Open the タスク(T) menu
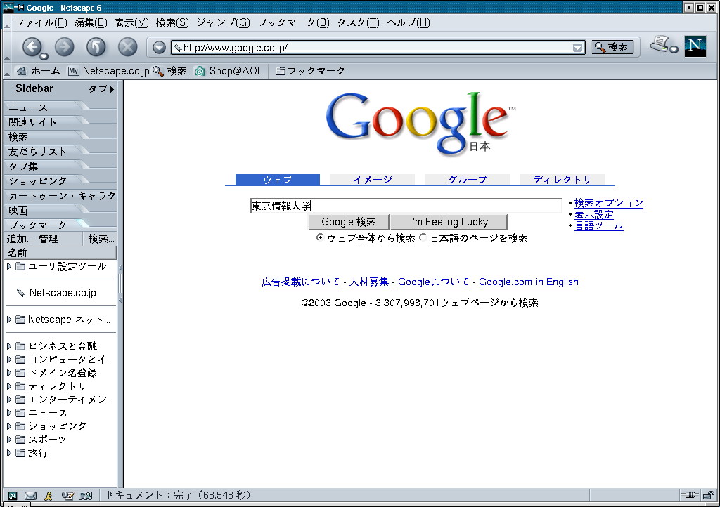This screenshot has width=720, height=507. (358, 22)
